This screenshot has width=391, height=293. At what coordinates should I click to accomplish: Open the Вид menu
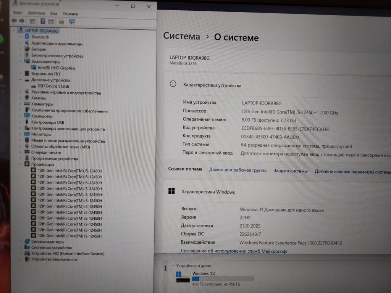(x=53, y=13)
